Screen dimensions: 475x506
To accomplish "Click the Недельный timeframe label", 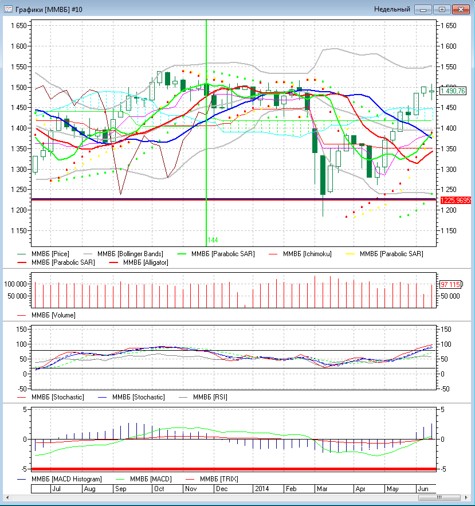I will point(392,9).
